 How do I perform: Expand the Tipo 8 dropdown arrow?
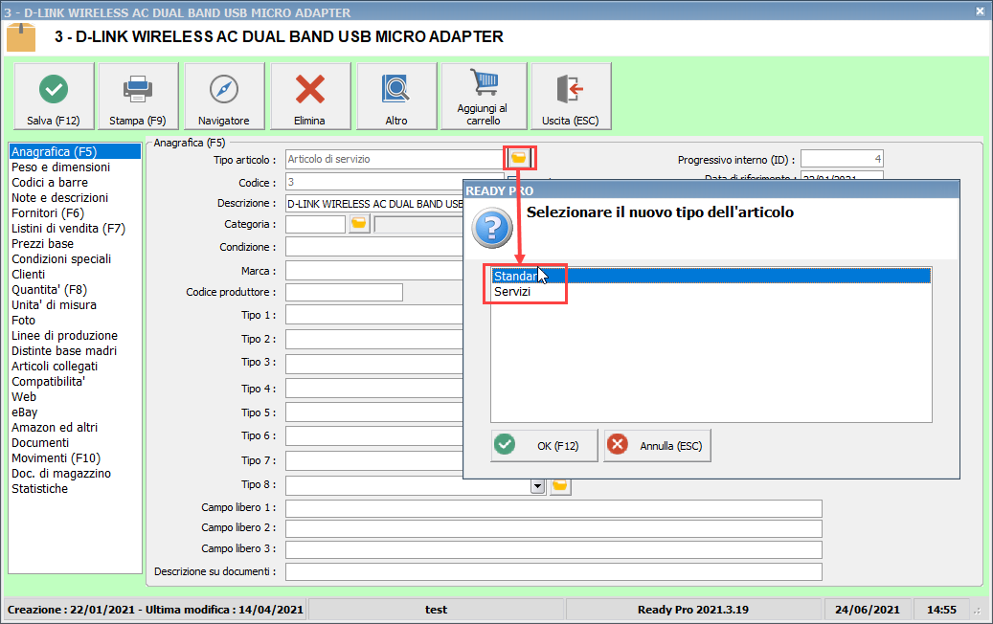(x=537, y=485)
